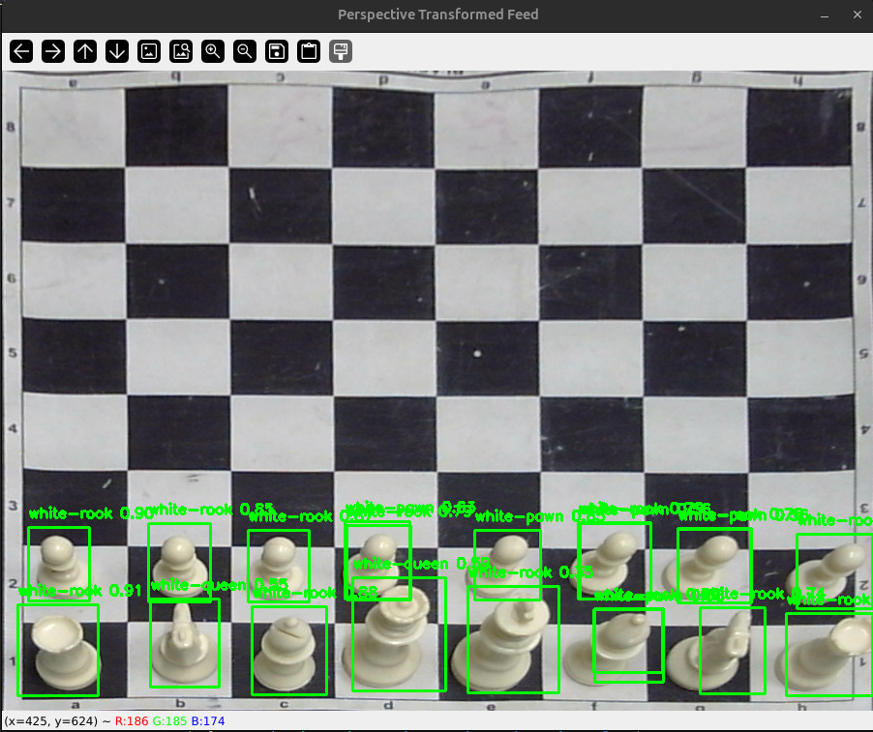Pan the image down with the down arrow
The height and width of the screenshot is (732, 873).
116,51
